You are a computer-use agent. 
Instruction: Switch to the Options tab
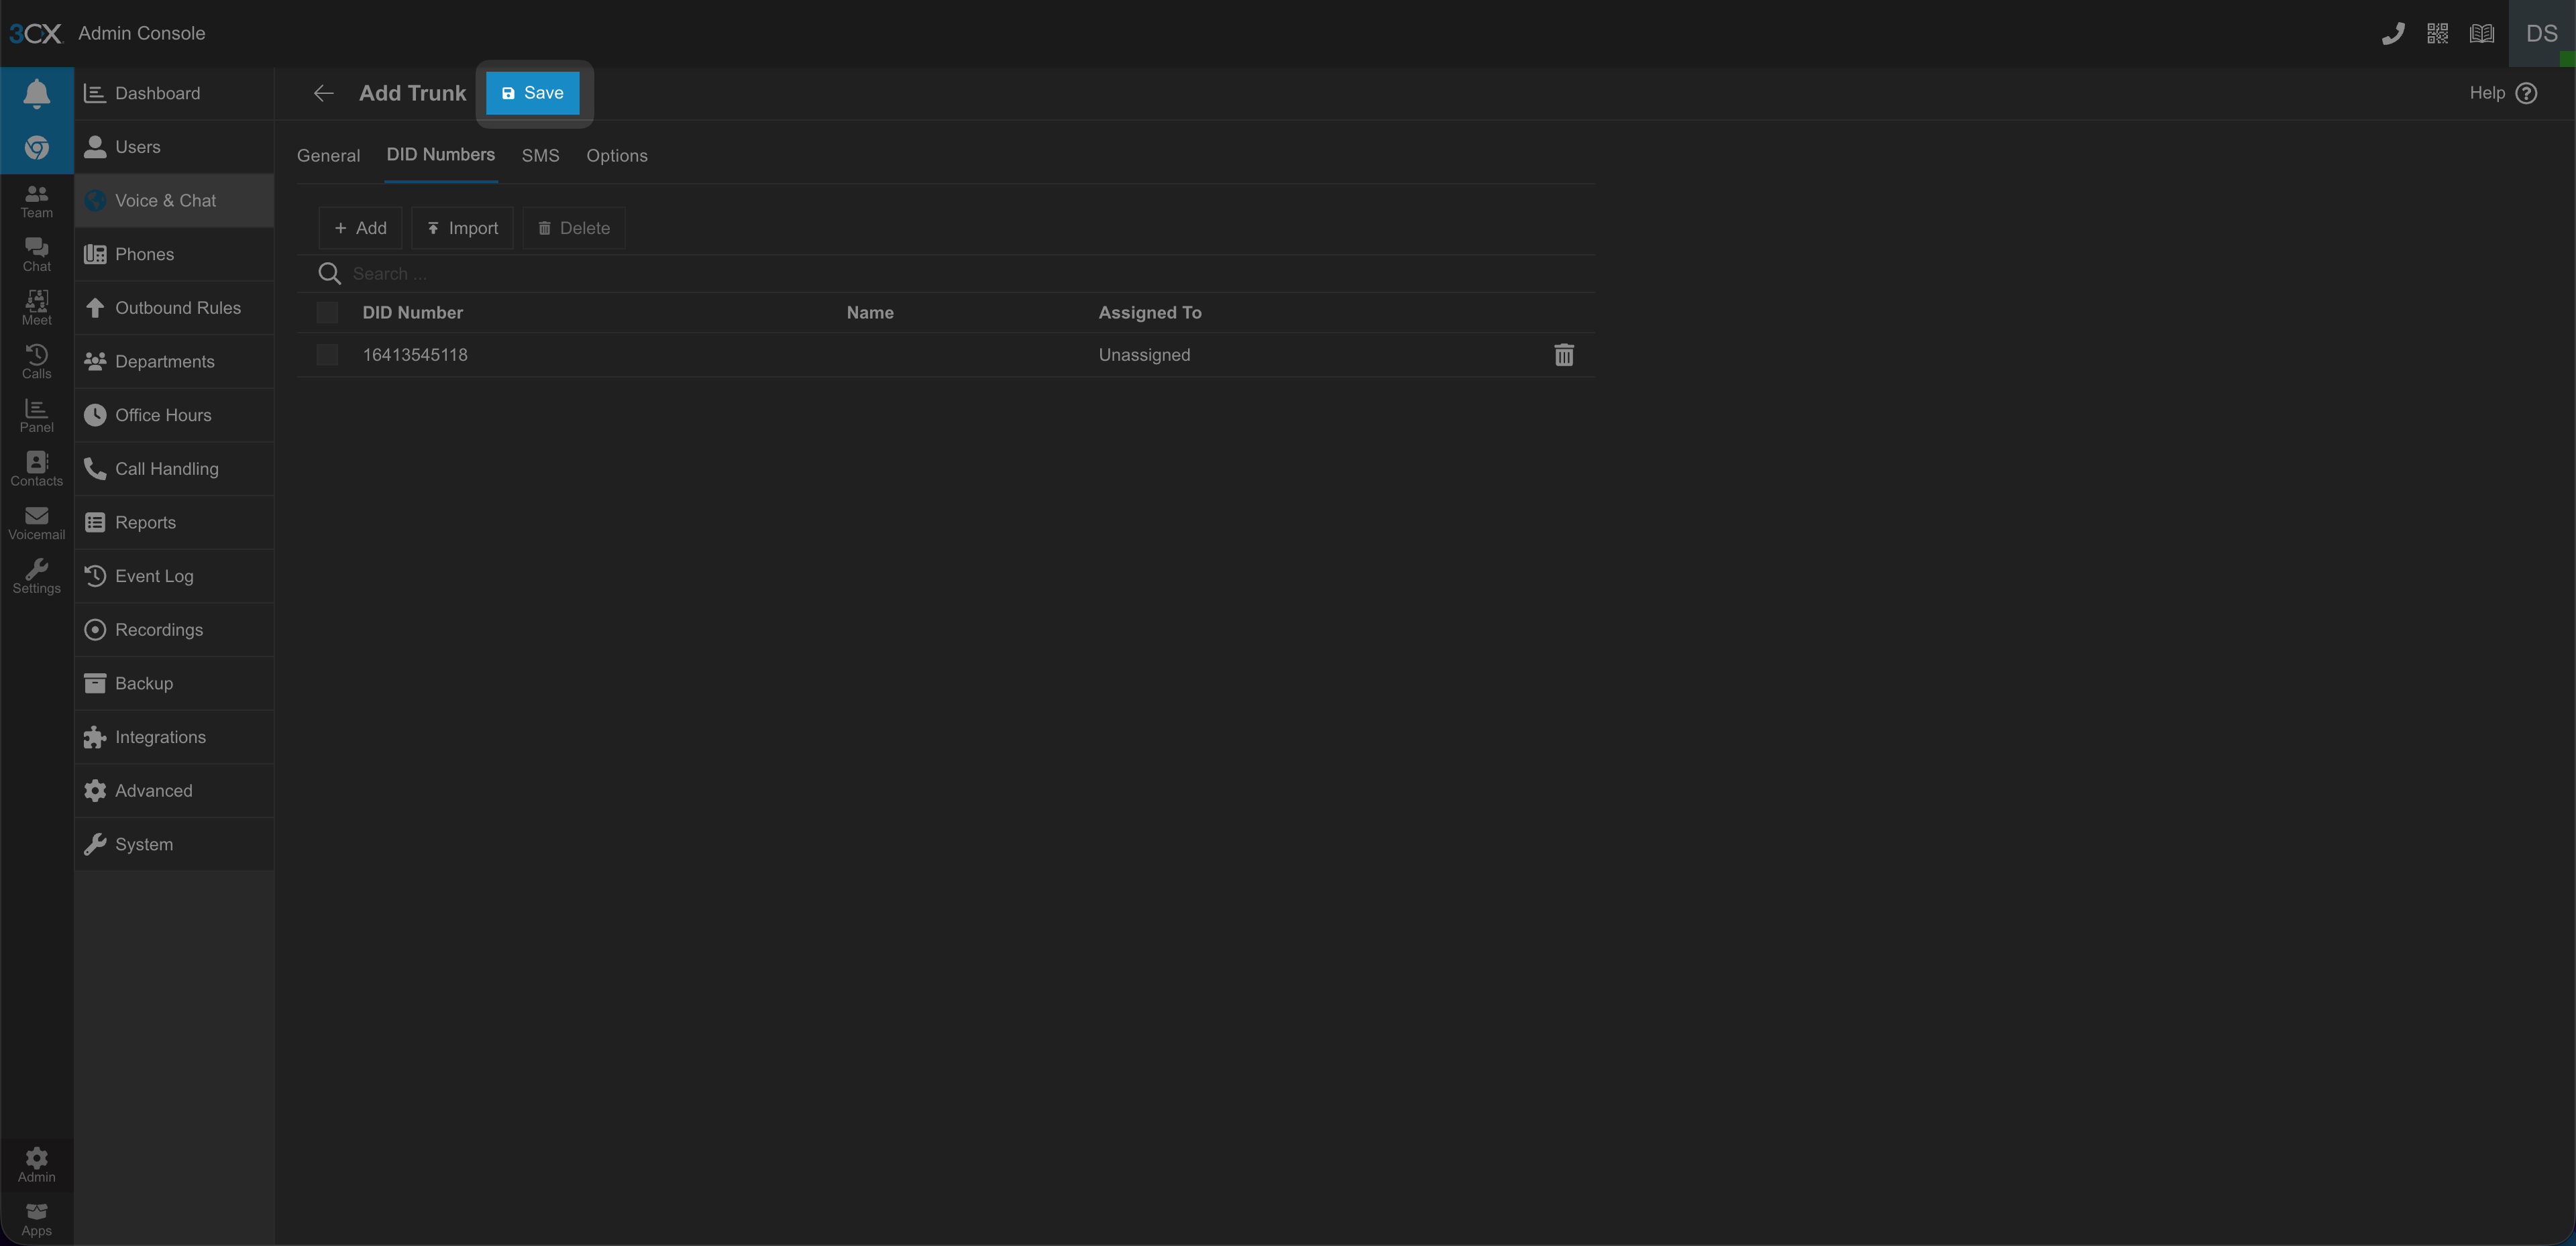616,156
